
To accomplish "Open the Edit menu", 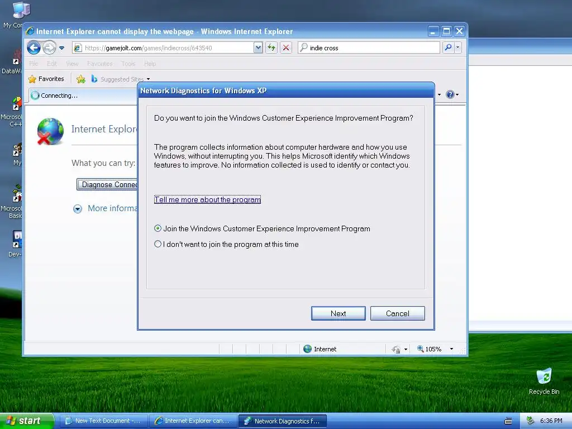I will coord(52,64).
